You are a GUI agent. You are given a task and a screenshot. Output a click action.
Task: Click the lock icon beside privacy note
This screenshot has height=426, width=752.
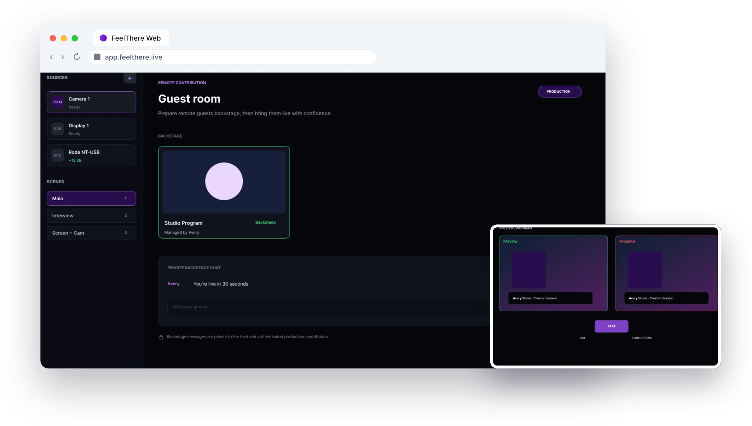tap(161, 337)
